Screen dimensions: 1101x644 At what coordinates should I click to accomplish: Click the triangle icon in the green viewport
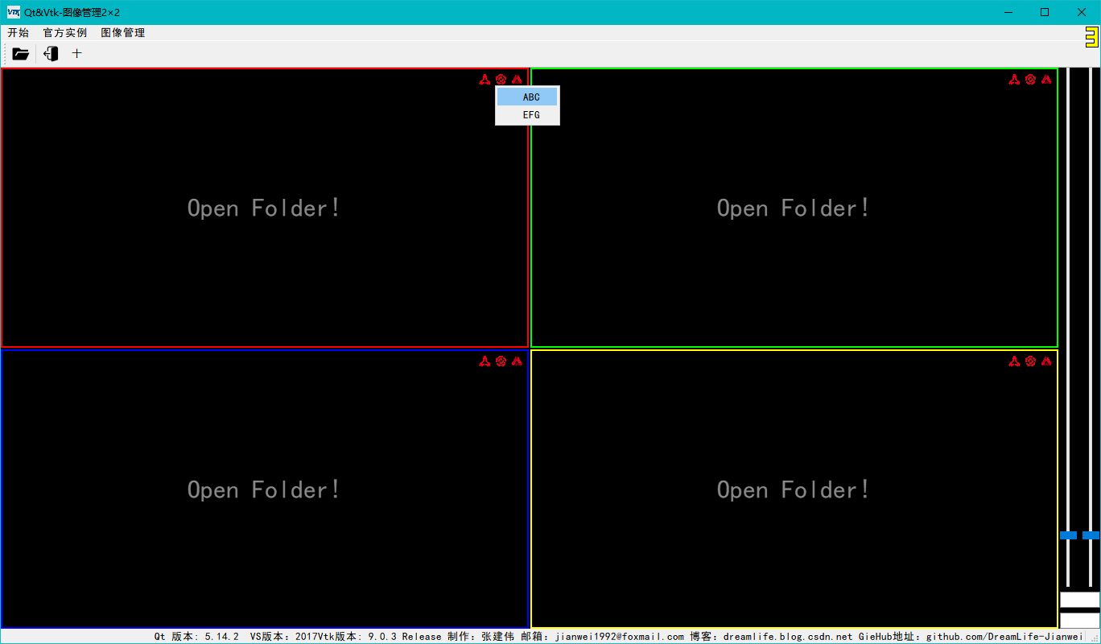(1046, 79)
